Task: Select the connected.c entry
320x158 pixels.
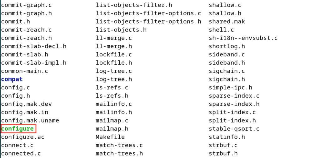Action: (x=21, y=153)
